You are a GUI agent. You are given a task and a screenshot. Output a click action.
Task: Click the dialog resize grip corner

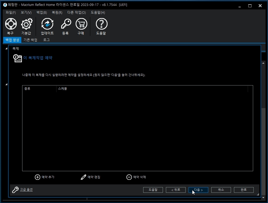click(x=258, y=194)
